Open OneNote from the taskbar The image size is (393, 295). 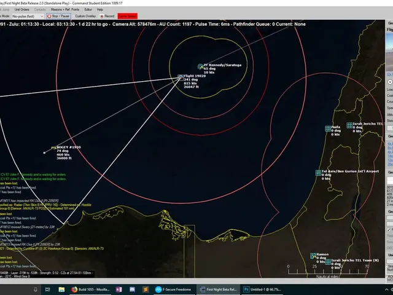119,289
